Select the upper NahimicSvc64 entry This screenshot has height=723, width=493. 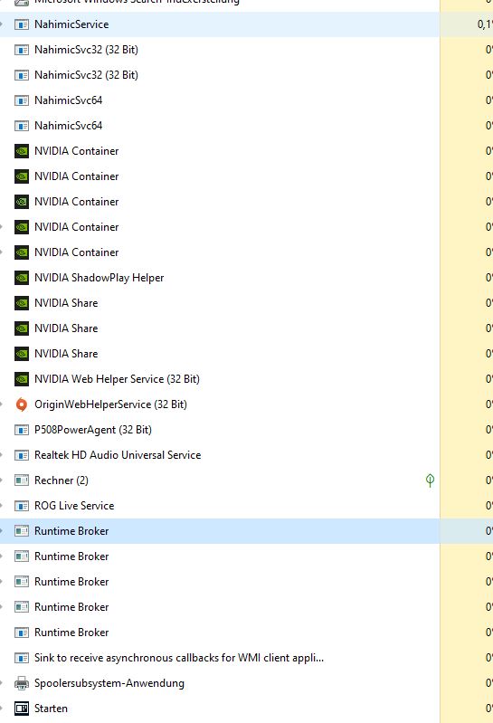pyautogui.click(x=68, y=100)
